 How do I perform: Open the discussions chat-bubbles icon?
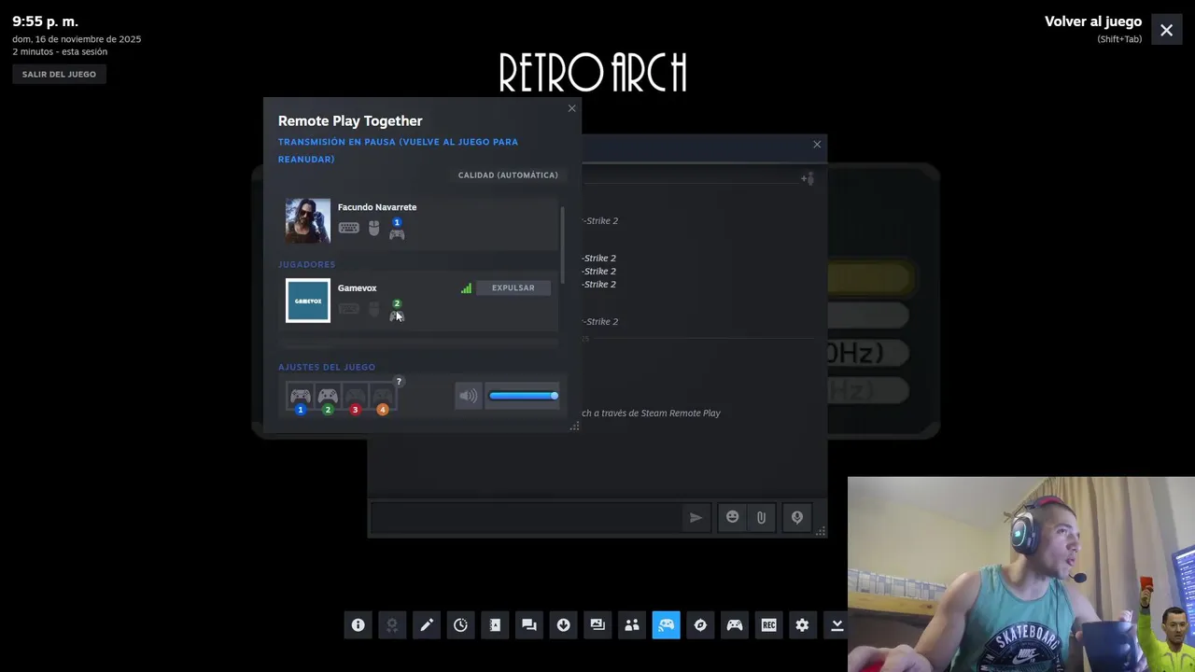click(529, 625)
